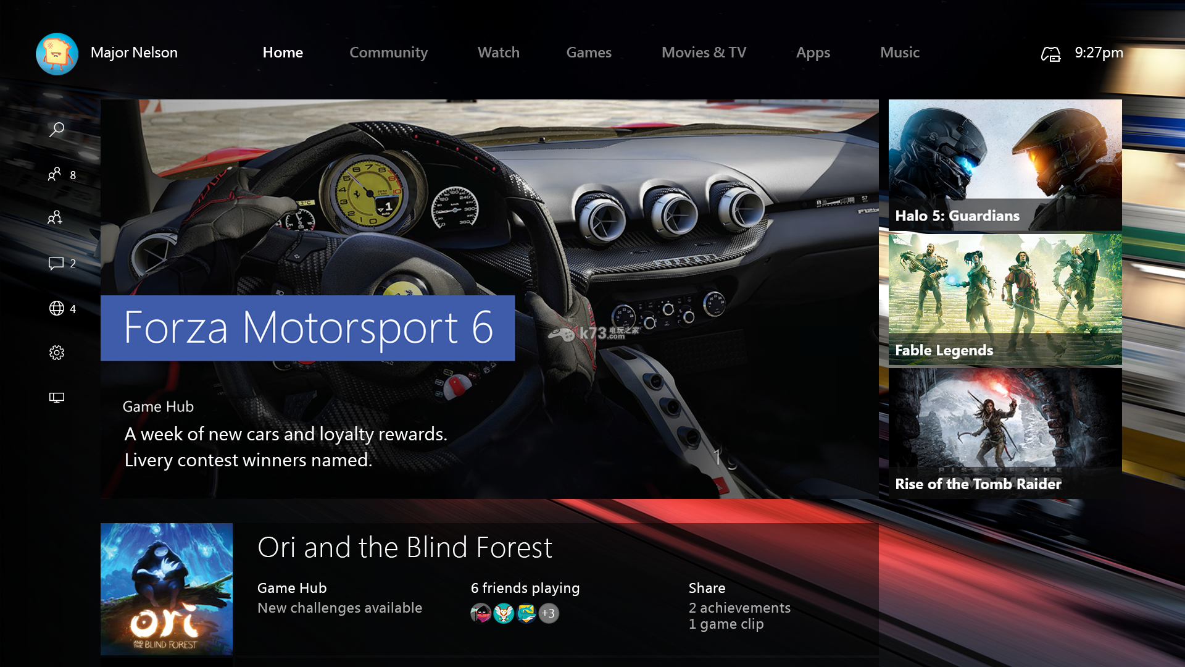The width and height of the screenshot is (1185, 667).
Task: Click the Forza Motorsport 6 Game Hub link
Action: pyautogui.click(x=158, y=406)
